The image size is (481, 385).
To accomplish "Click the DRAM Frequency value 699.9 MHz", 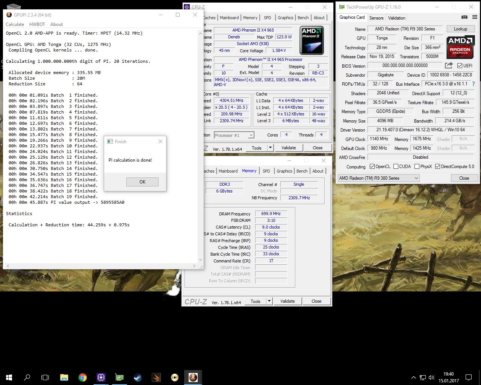I will [x=271, y=214].
